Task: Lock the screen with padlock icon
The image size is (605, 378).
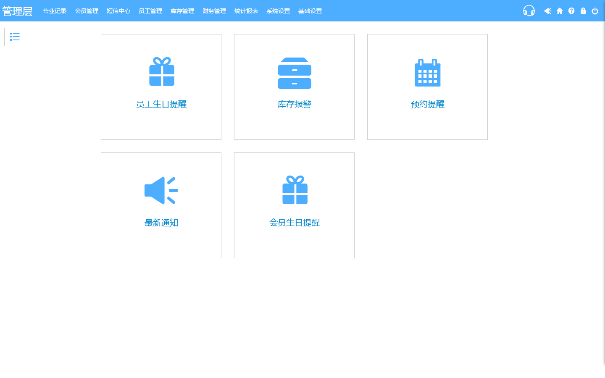Action: (x=583, y=11)
